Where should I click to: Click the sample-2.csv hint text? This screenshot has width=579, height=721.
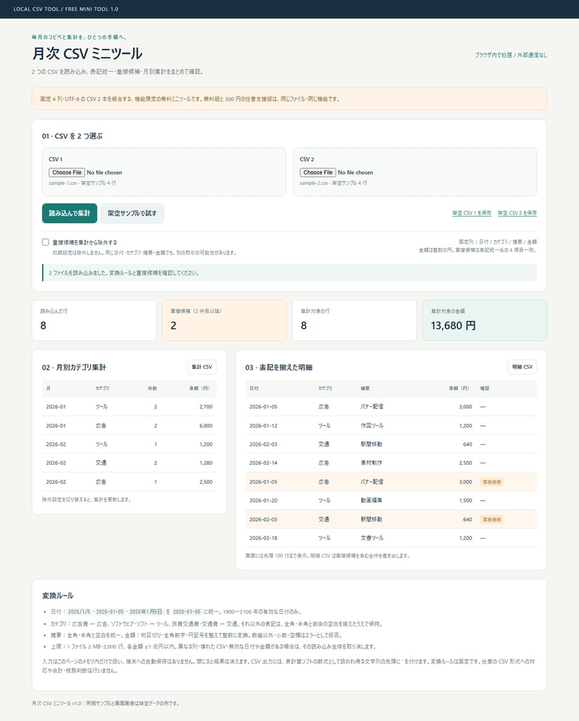pos(333,183)
